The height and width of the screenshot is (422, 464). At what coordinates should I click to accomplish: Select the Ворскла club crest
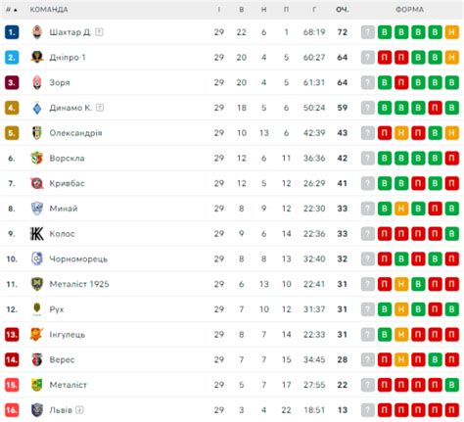pos(37,158)
